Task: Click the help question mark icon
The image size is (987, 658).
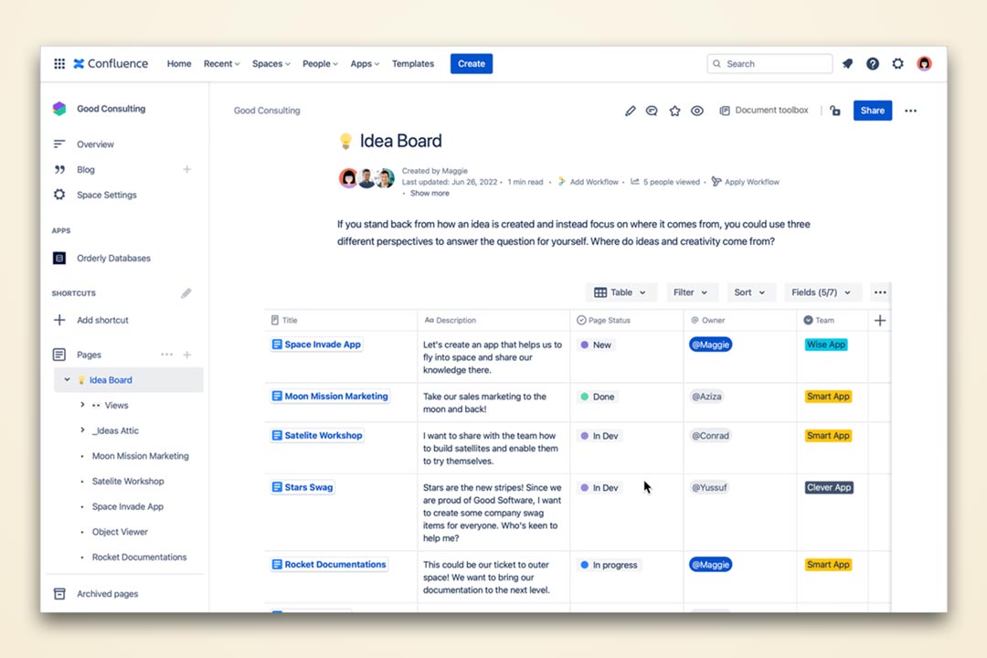Action: coord(873,64)
